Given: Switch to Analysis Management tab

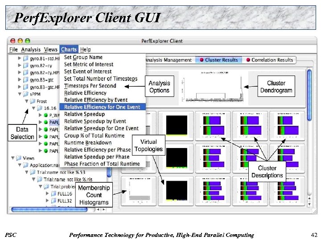Looking at the screenshot, I should tap(168, 60).
